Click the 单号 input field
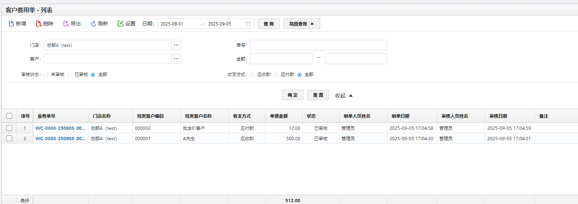 point(319,45)
